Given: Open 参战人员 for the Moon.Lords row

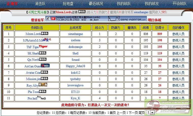Looking at the screenshot, I should [178, 34].
